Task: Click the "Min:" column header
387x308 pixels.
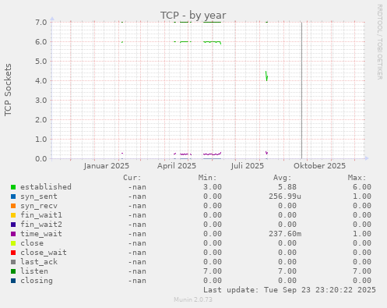Action: click(x=207, y=178)
